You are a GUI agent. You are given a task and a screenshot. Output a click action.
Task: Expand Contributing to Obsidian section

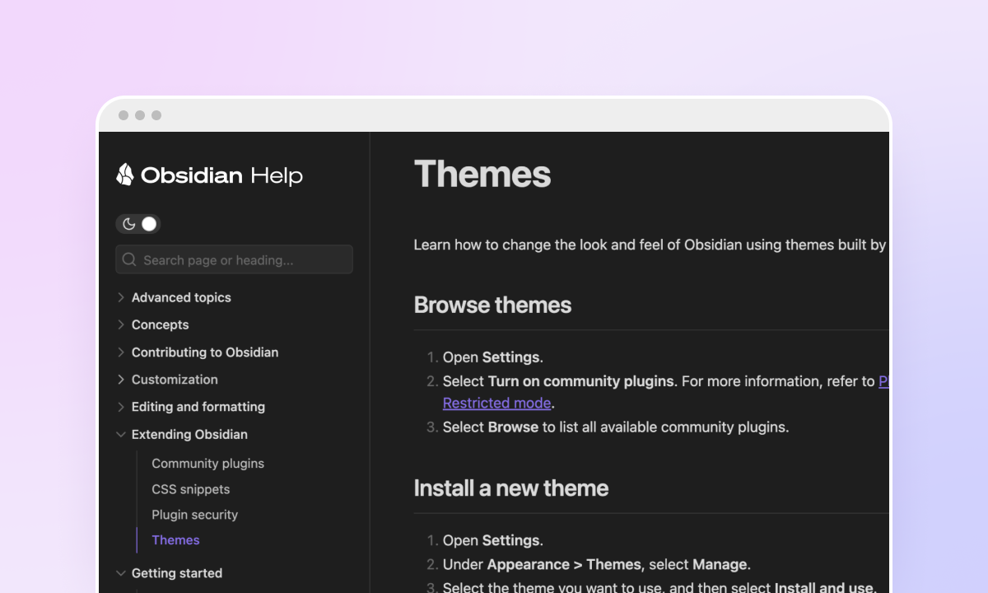coord(121,352)
